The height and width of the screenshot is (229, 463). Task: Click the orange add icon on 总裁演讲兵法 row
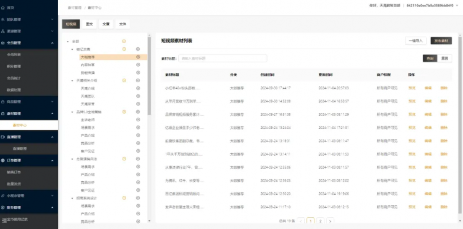tap(124, 159)
